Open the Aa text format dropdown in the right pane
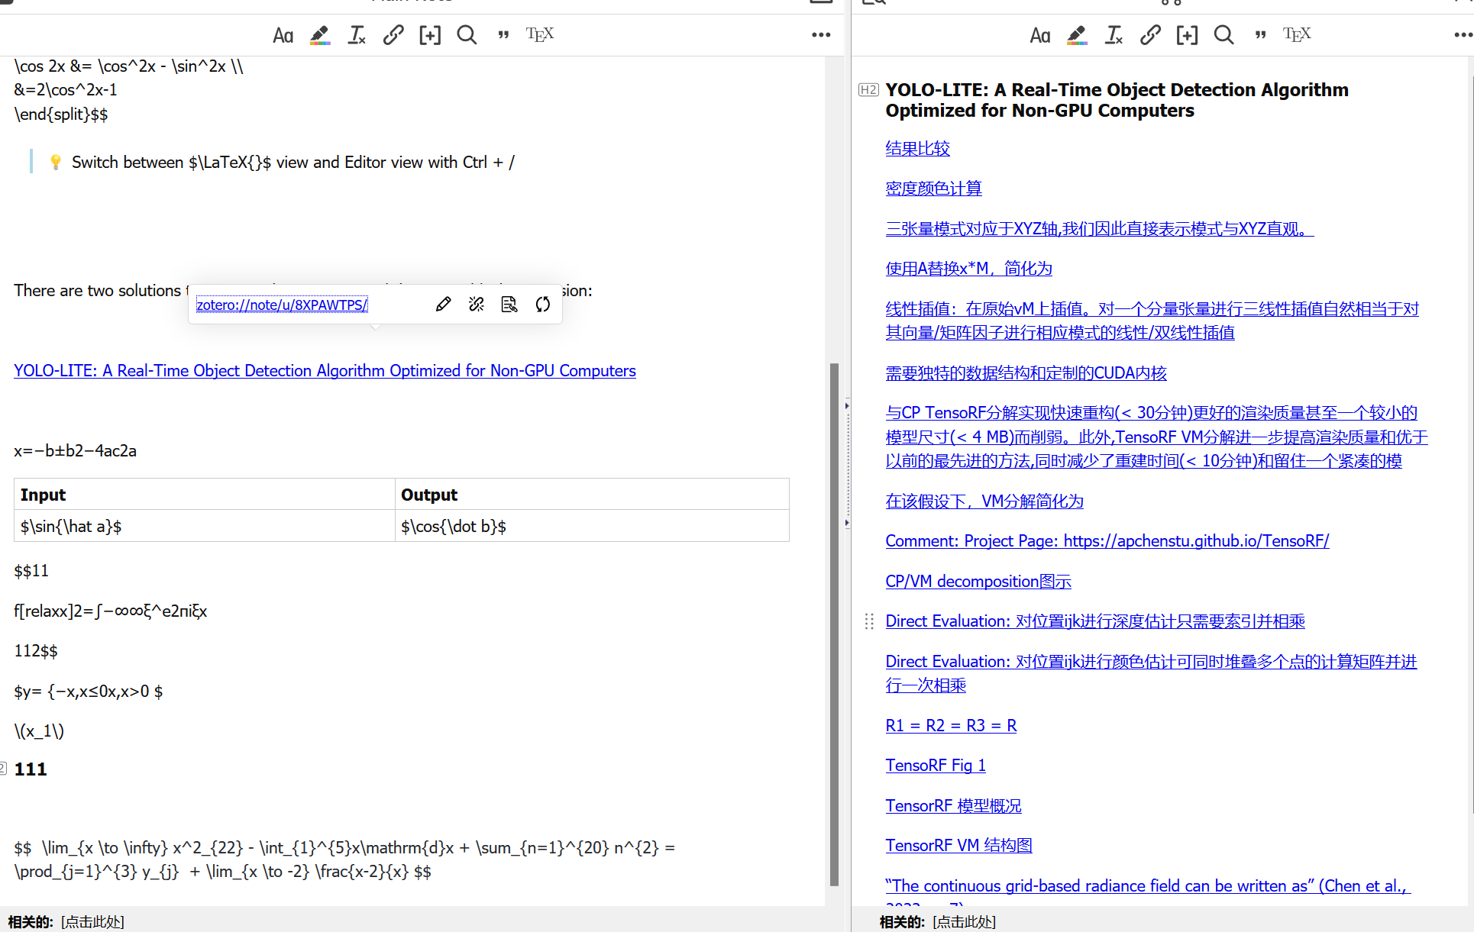Viewport: 1474px width, 932px height. [x=1040, y=35]
